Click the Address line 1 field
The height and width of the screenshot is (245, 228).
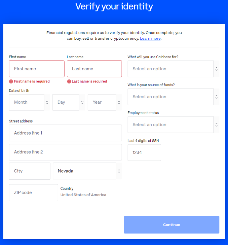pos(65,133)
